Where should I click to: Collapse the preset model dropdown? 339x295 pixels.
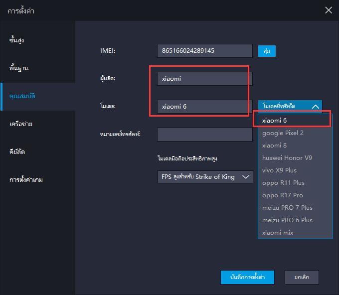[290, 106]
